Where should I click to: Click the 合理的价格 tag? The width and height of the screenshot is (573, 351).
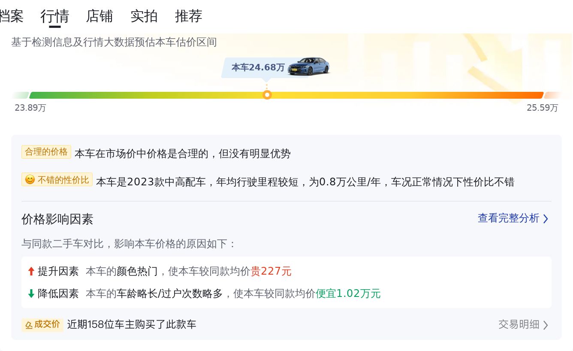46,152
